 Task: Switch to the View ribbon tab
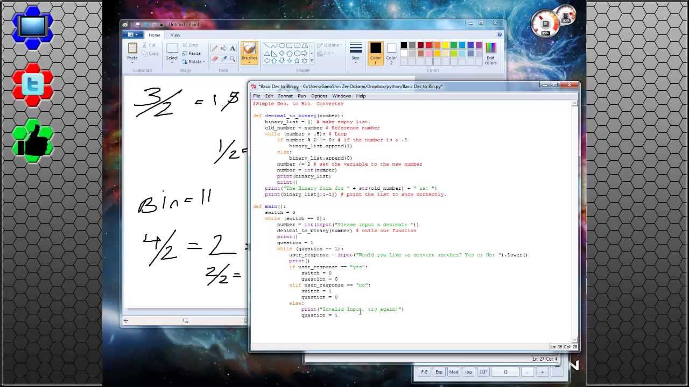tap(175, 35)
